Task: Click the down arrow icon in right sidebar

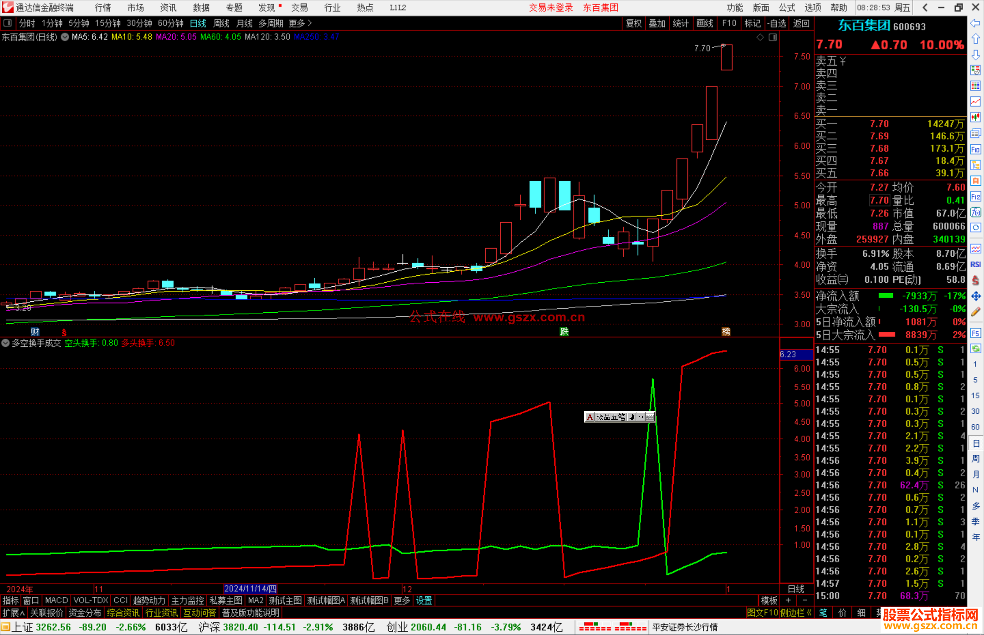Action: pos(975,55)
